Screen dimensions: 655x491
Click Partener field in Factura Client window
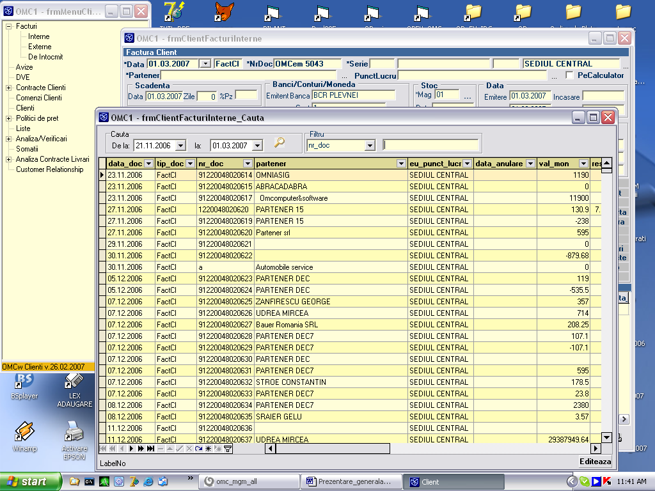point(249,75)
